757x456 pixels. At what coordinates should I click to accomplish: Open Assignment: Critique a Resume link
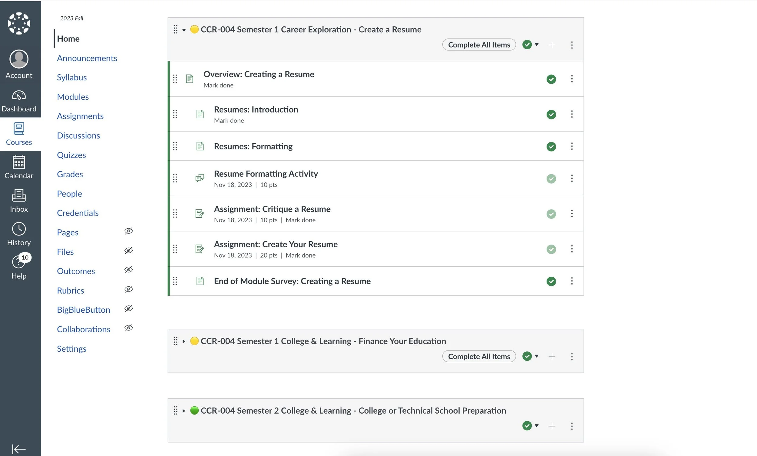272,209
